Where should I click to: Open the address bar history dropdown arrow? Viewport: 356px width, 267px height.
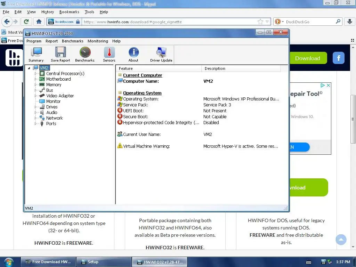click(267, 22)
